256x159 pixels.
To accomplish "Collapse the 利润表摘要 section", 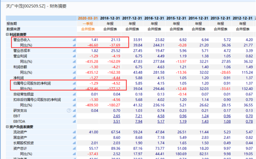I will pos(7,35).
